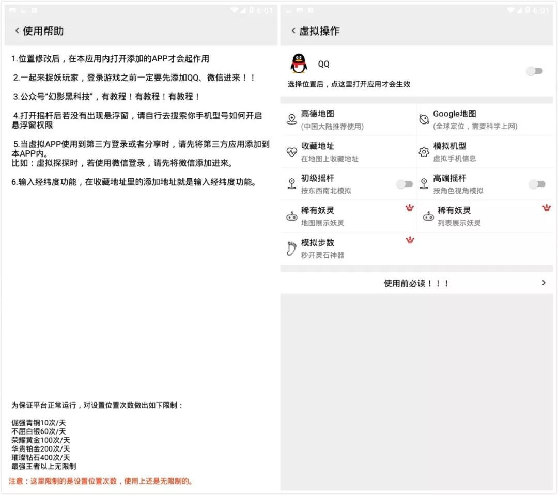Tap the red 注意 notice text
The width and height of the screenshot is (558, 495).
101,481
